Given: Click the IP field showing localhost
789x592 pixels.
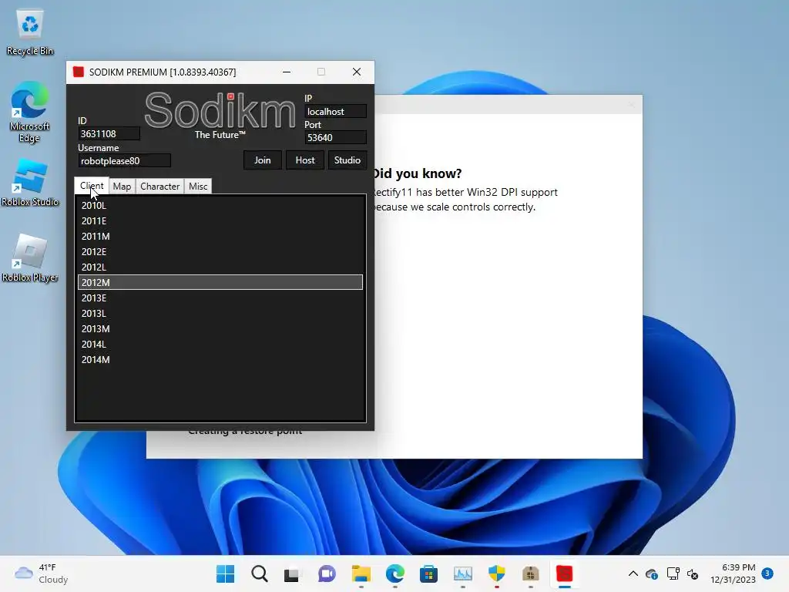Looking at the screenshot, I should [335, 112].
